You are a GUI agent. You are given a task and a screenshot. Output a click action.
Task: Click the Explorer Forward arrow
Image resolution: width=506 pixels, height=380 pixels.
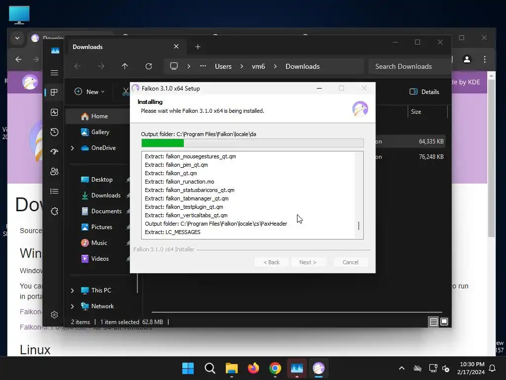coord(101,66)
